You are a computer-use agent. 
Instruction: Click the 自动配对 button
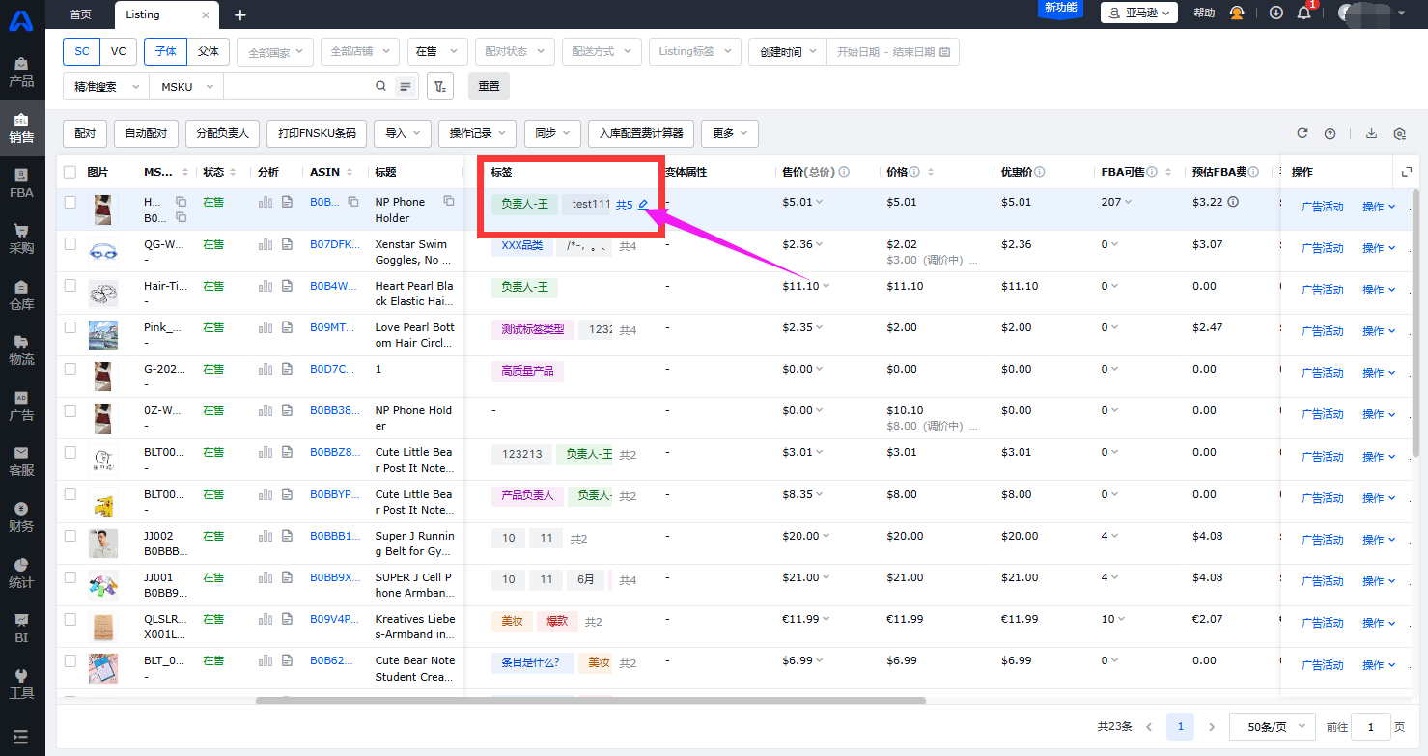146,133
